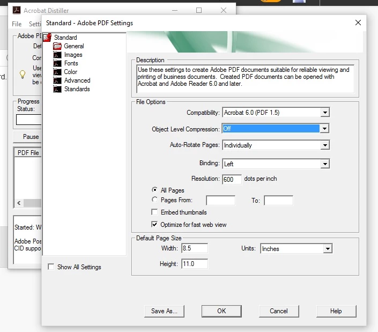378x332 pixels.
Task: Click the Cancel button
Action: 279,311
